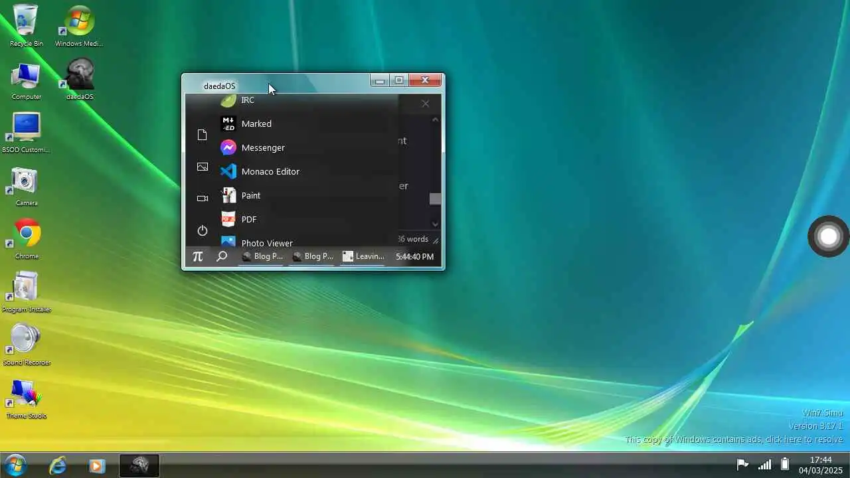Open the Windows Media desktop shortcut

coord(79,26)
